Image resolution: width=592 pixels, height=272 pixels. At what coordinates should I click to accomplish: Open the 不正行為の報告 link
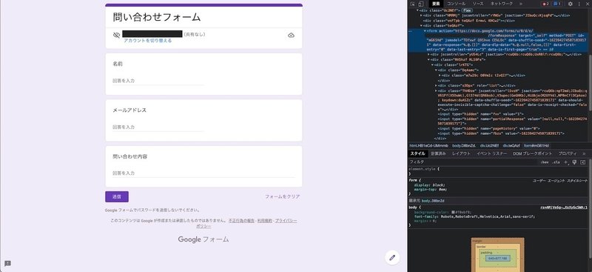point(241,220)
